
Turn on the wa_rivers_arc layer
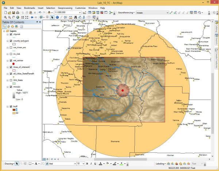tap(11, 47)
